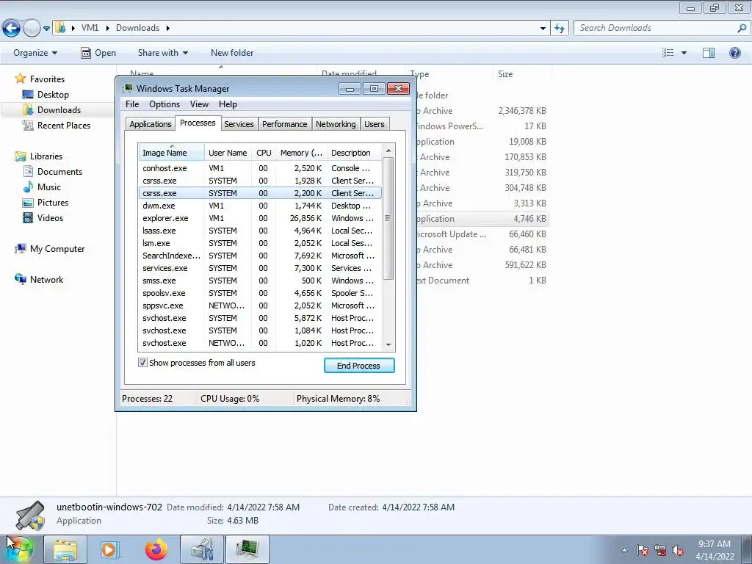
Task: Select My Computer in the navigation pane
Action: [x=50, y=248]
